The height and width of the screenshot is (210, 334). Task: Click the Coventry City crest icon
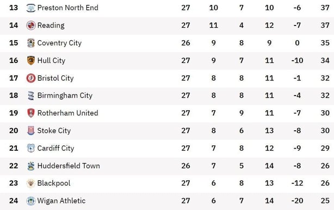(31, 43)
